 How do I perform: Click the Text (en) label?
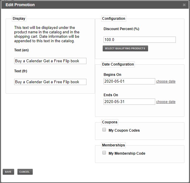[21, 50]
